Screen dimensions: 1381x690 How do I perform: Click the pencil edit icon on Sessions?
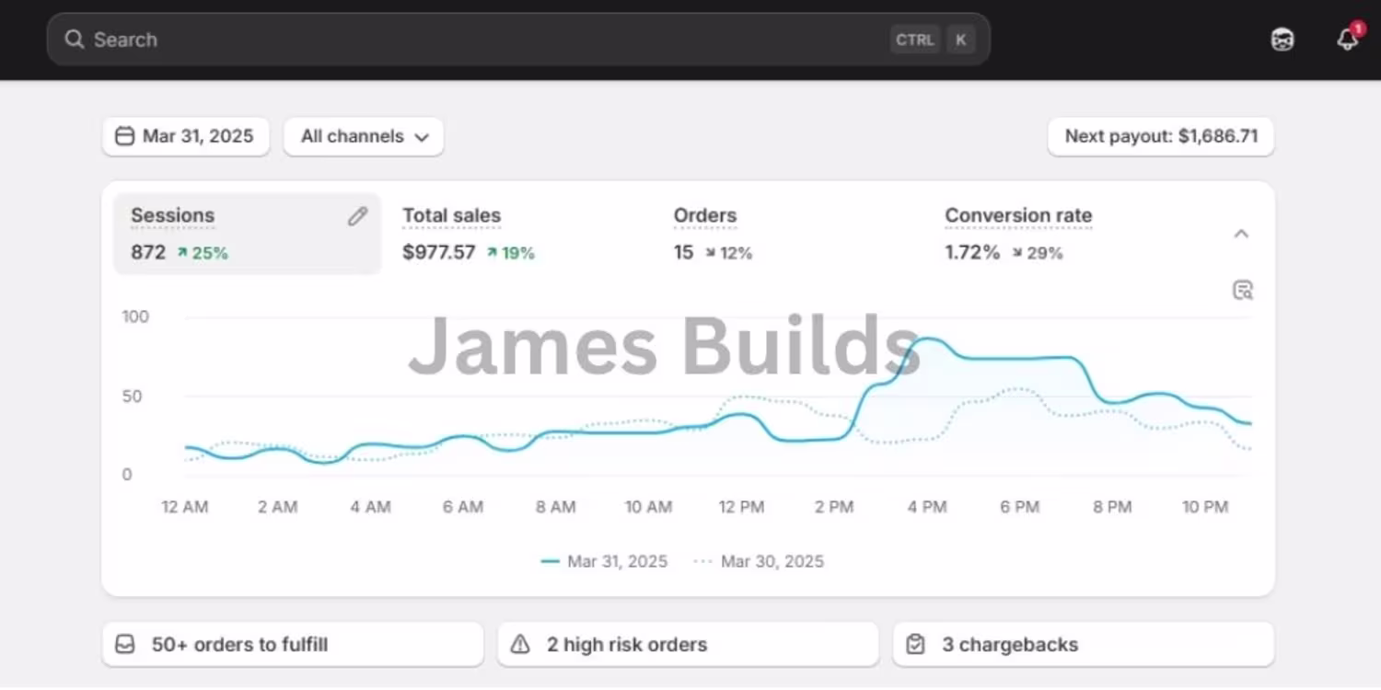coord(357,216)
